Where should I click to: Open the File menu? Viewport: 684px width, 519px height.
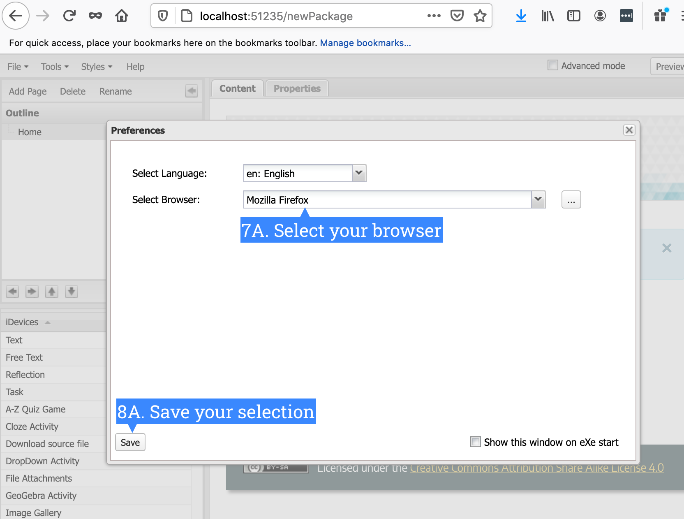(18, 67)
